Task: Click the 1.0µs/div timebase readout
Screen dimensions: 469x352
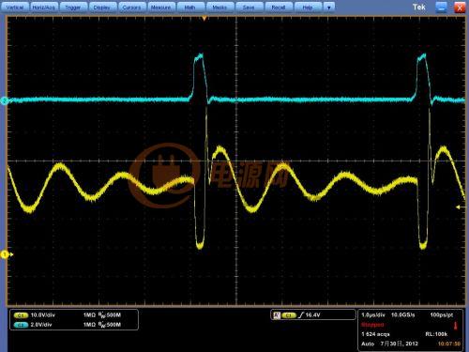Action: pyautogui.click(x=373, y=314)
